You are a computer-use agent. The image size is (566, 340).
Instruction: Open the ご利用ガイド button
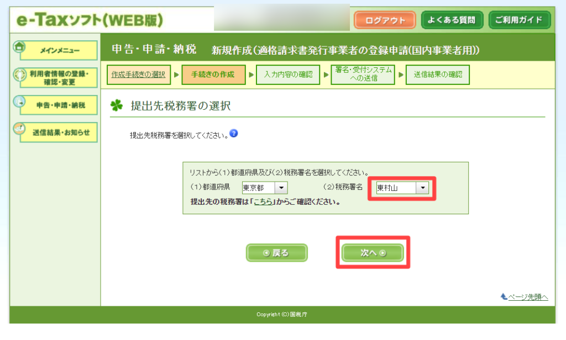[520, 20]
